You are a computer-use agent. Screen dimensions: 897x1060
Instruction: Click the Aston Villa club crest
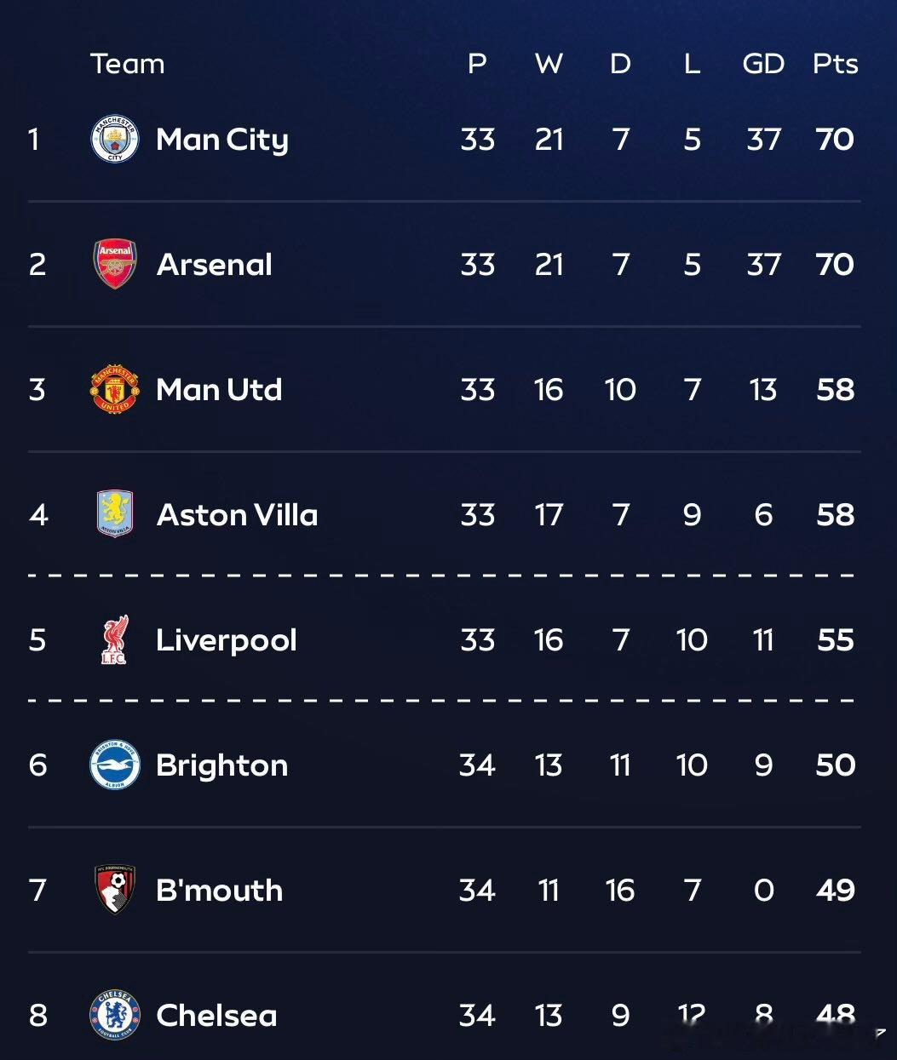point(115,514)
